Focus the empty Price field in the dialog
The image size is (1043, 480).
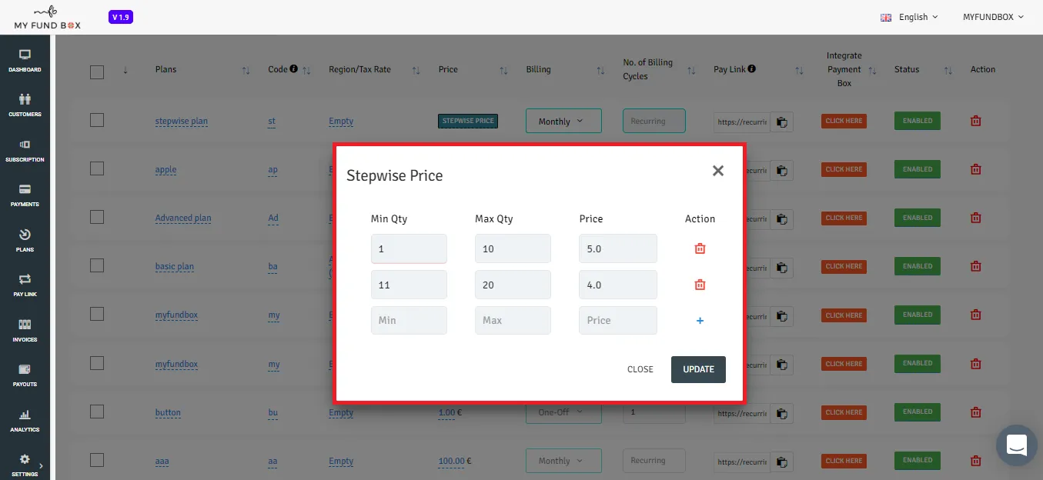[618, 320]
